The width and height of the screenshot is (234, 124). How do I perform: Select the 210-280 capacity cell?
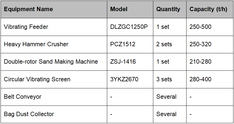(200, 62)
